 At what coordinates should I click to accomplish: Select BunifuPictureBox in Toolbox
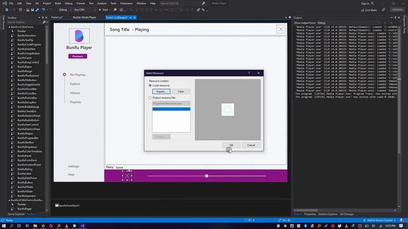pos(27,98)
